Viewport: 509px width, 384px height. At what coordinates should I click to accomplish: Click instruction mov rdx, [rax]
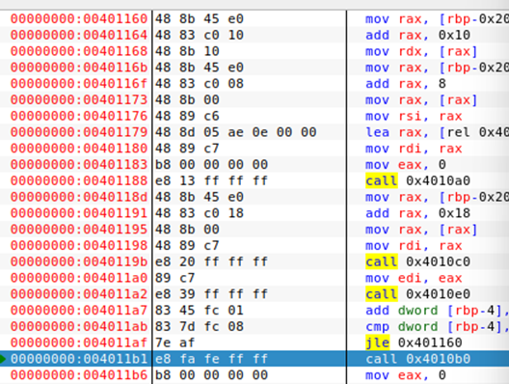pyautogui.click(x=421, y=51)
